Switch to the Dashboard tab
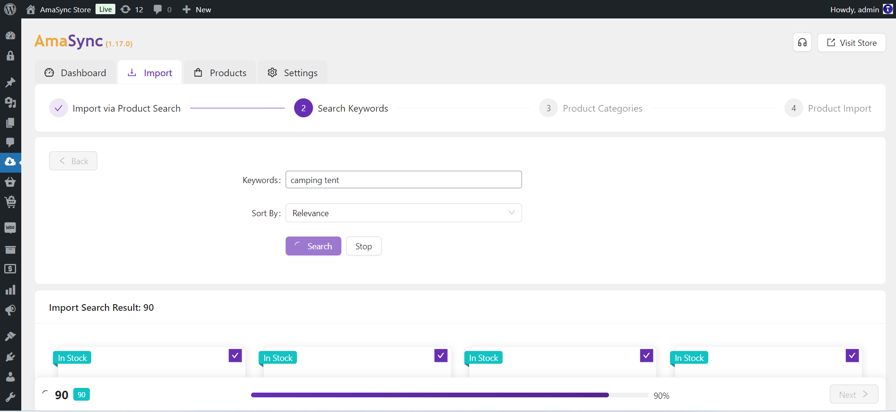Screen dimensions: 896x412 tap(76, 72)
